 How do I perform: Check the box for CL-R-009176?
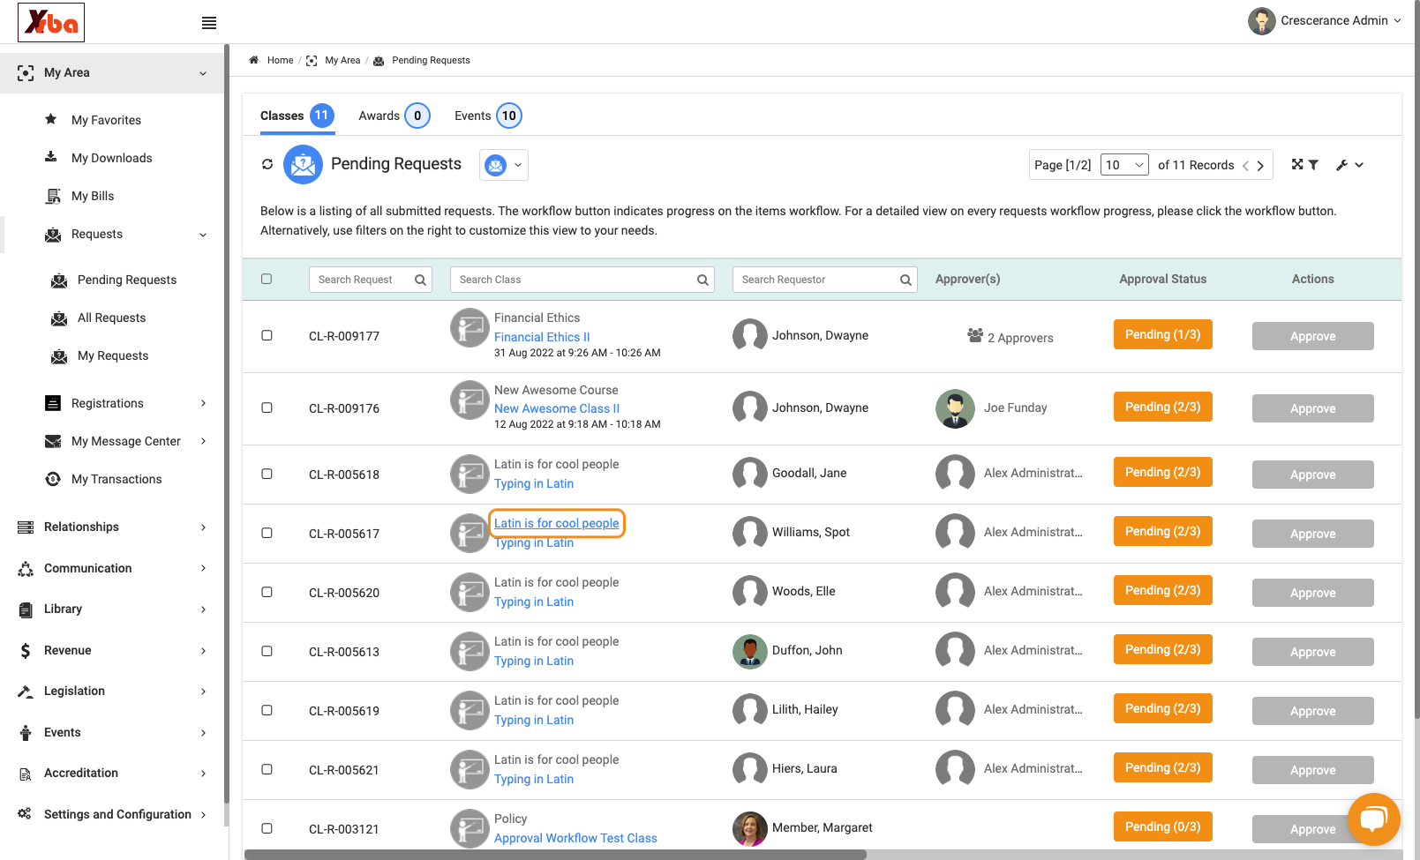coord(267,408)
